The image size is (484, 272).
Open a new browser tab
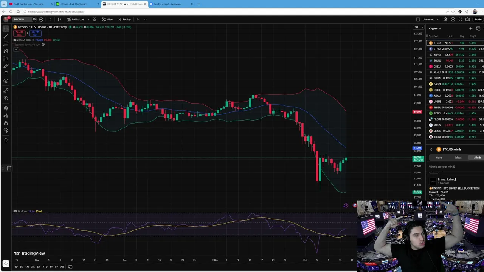point(199,4)
